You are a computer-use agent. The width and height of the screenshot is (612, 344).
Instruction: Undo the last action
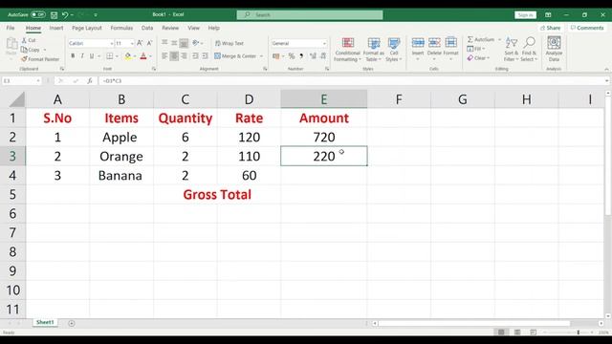click(x=65, y=15)
